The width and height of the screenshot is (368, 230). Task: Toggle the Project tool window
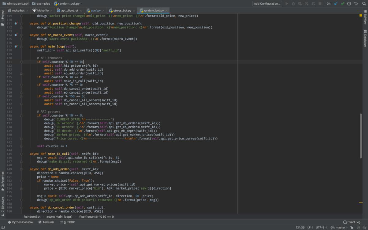(3, 18)
